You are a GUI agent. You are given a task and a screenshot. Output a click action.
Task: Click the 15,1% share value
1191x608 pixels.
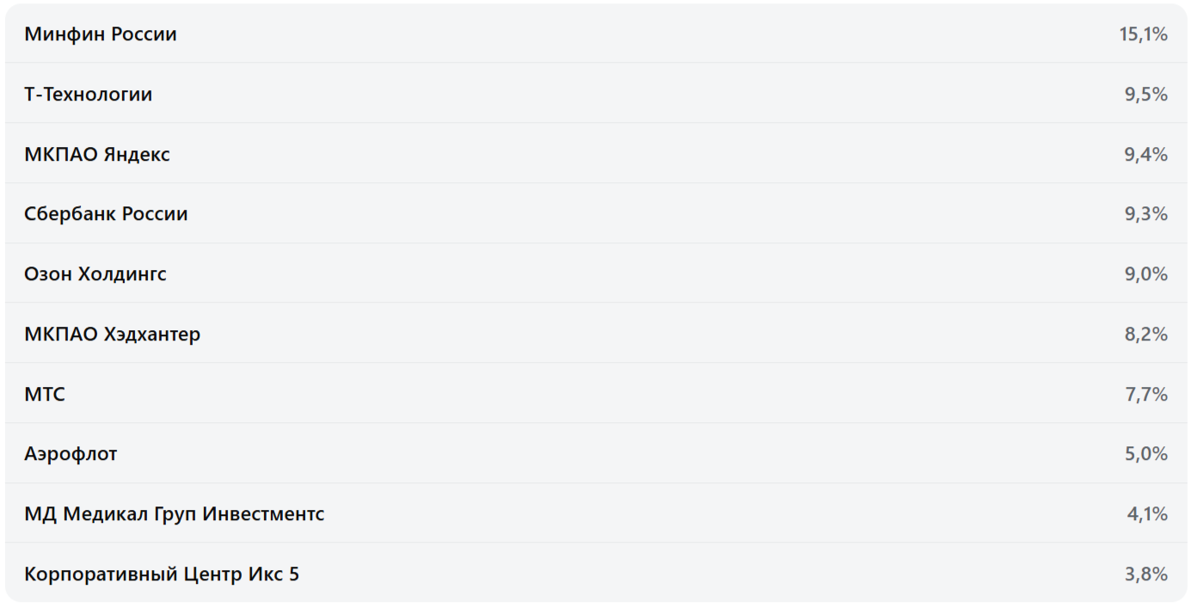1143,34
